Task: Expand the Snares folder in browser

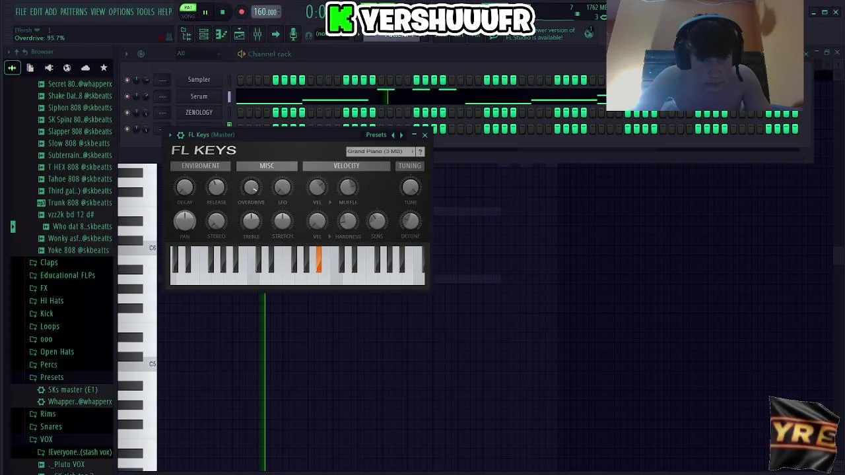Action: pyautogui.click(x=33, y=427)
